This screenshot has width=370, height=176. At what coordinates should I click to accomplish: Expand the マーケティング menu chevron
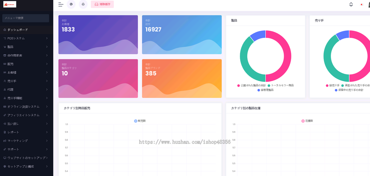tap(47, 141)
